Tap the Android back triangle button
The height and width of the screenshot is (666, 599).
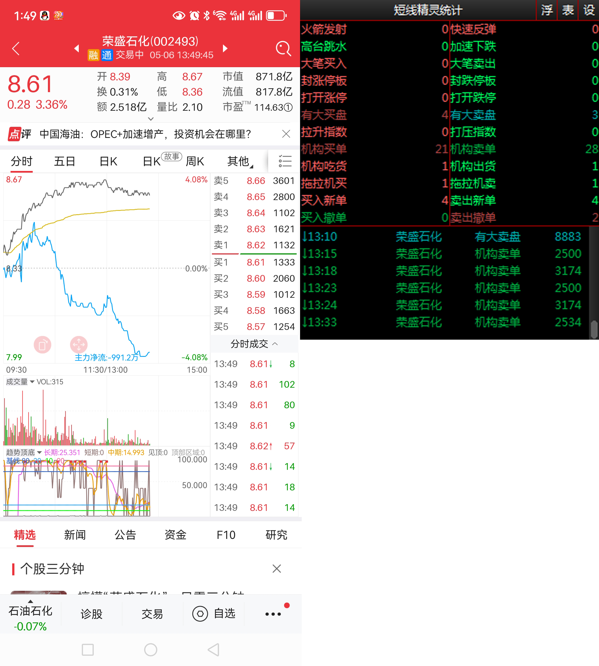coord(213,650)
